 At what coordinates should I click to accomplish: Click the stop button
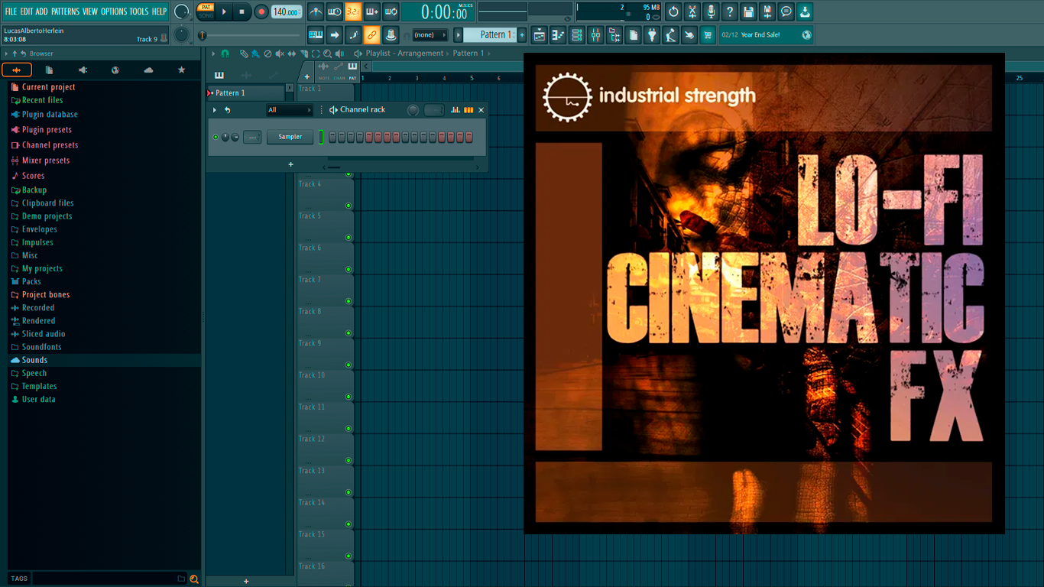click(242, 11)
